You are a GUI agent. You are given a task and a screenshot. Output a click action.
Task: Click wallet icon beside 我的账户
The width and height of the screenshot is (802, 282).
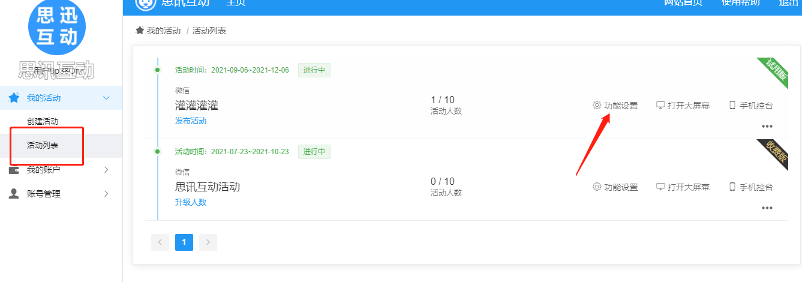(x=14, y=170)
